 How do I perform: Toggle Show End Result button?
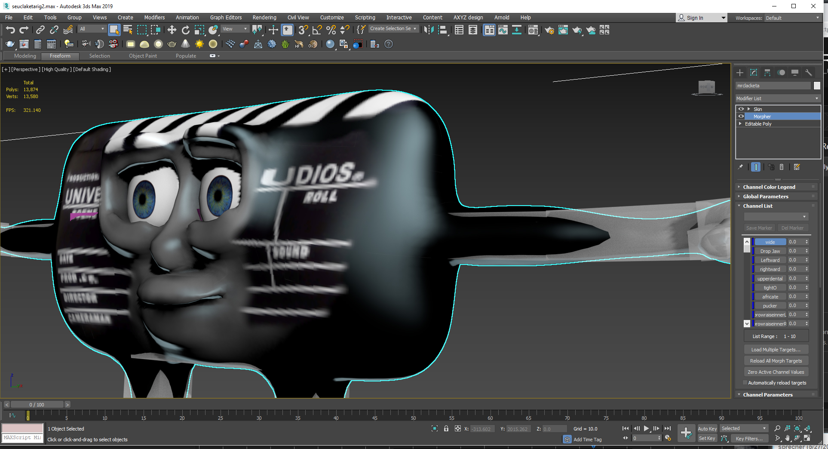[755, 167]
